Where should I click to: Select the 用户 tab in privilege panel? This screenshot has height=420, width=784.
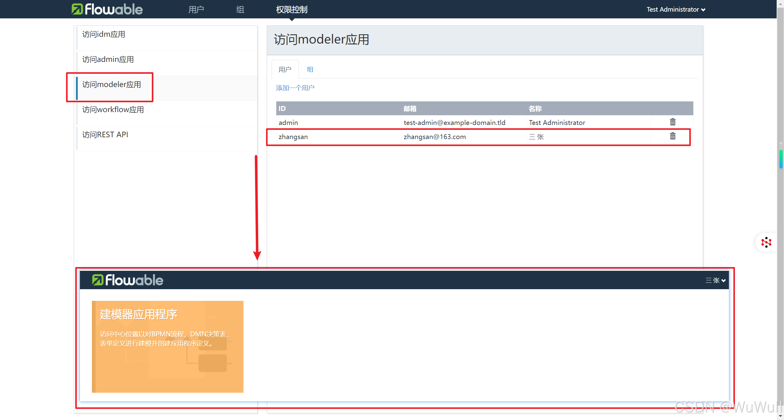pyautogui.click(x=285, y=70)
